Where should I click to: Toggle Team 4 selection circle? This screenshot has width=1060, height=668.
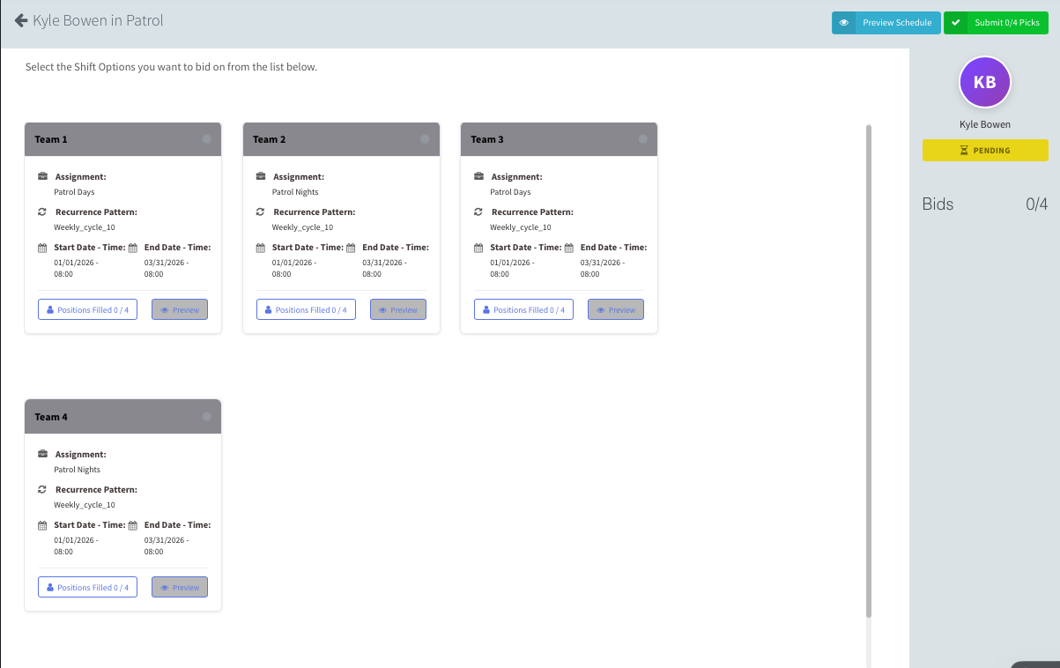(206, 417)
